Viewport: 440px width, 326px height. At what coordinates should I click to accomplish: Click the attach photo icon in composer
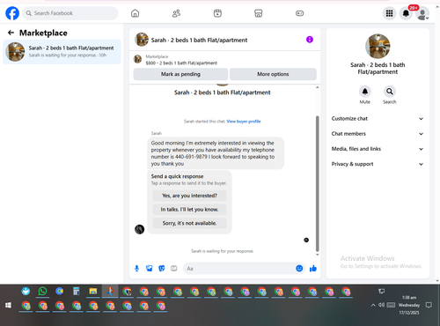[x=150, y=269]
